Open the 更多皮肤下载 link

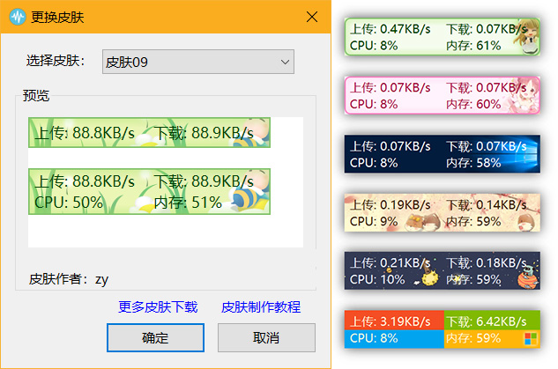(158, 306)
